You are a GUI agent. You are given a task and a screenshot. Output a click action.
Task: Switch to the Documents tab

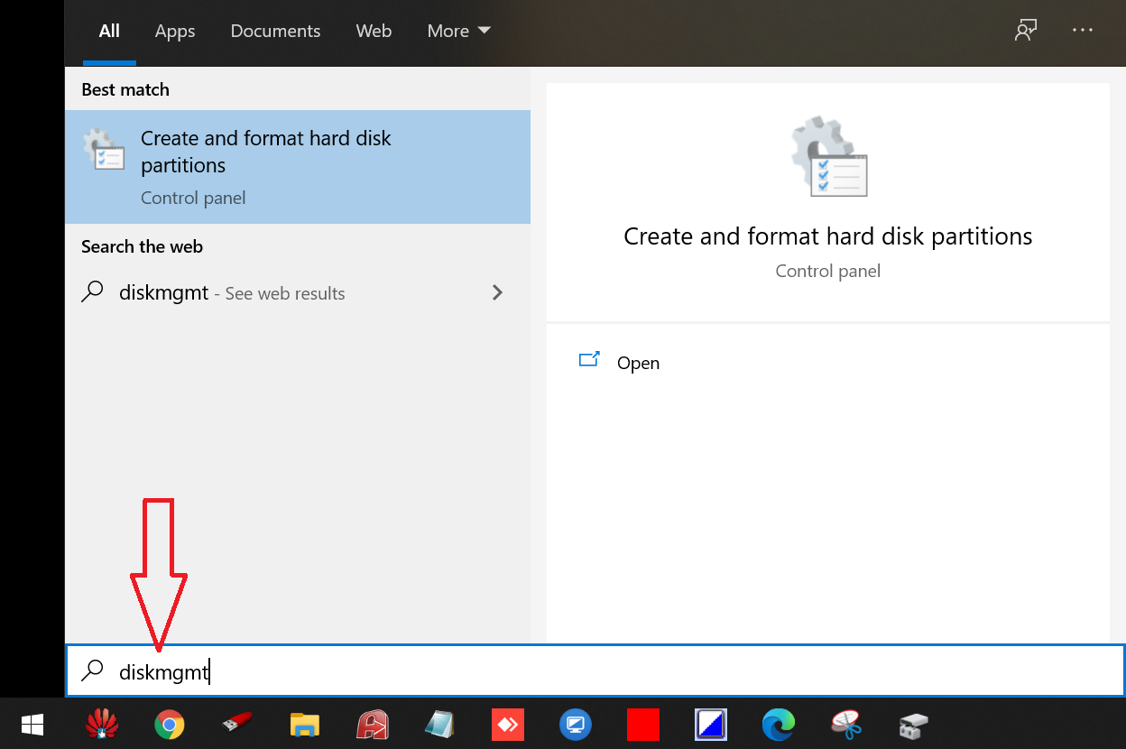pyautogui.click(x=275, y=30)
